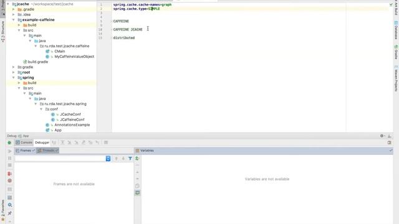Open the Gradle tool window
This screenshot has height=224, width=399.
[x=397, y=52]
